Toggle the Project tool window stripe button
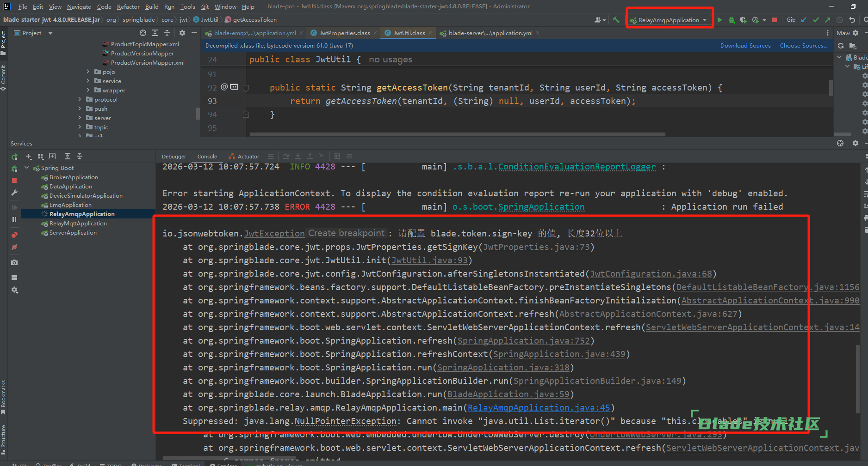 pos(4,42)
